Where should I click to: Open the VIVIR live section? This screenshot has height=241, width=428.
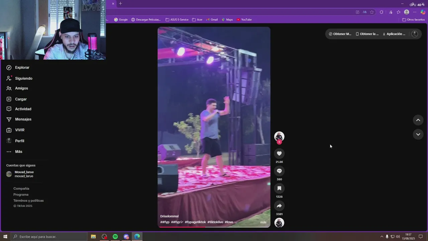tap(15, 130)
